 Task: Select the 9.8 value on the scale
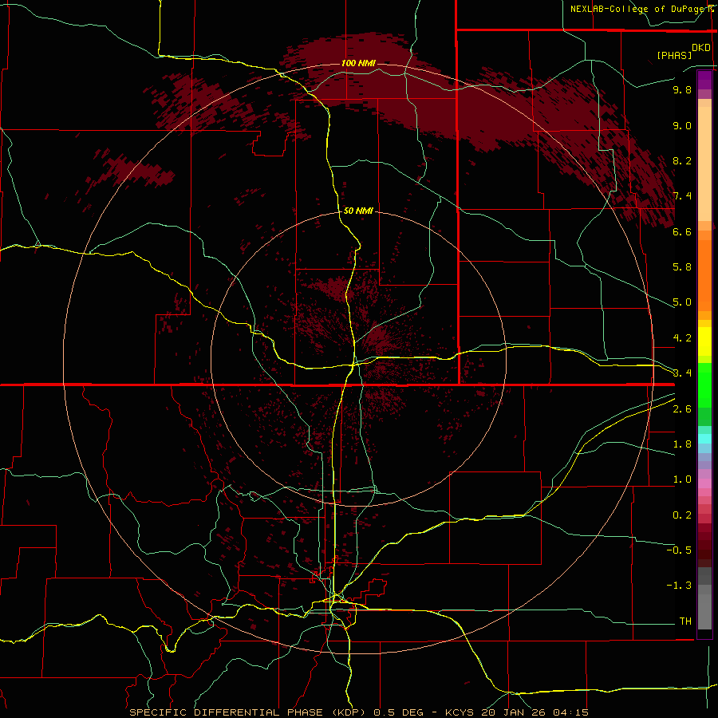(682, 89)
